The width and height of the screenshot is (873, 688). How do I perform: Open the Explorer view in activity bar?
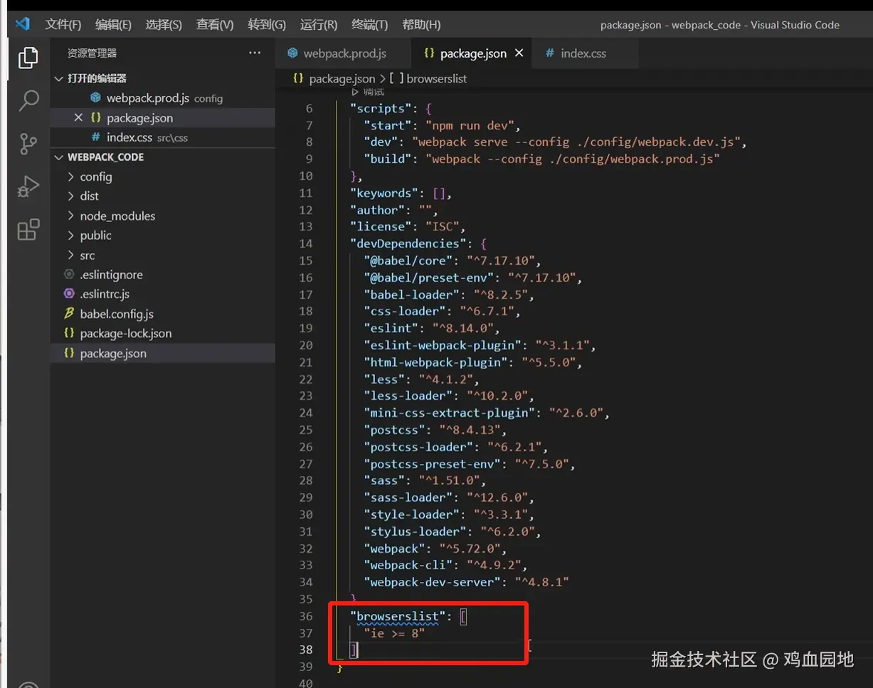28,57
